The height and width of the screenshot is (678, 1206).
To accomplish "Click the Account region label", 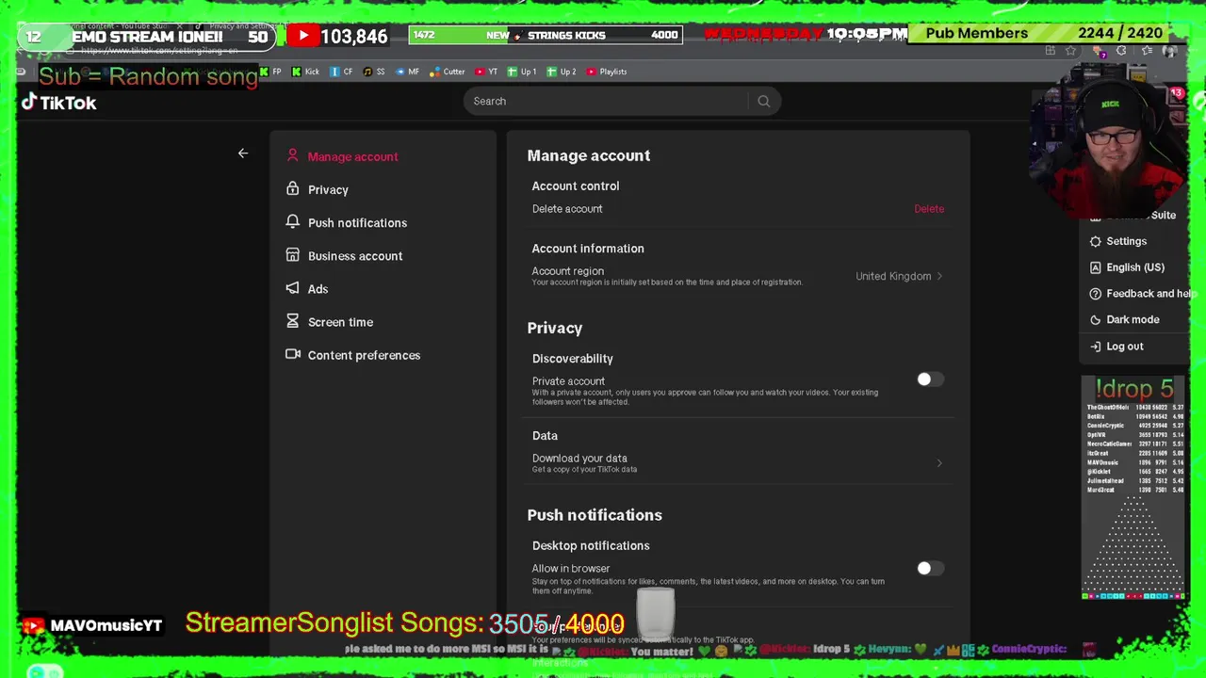I will (x=568, y=271).
